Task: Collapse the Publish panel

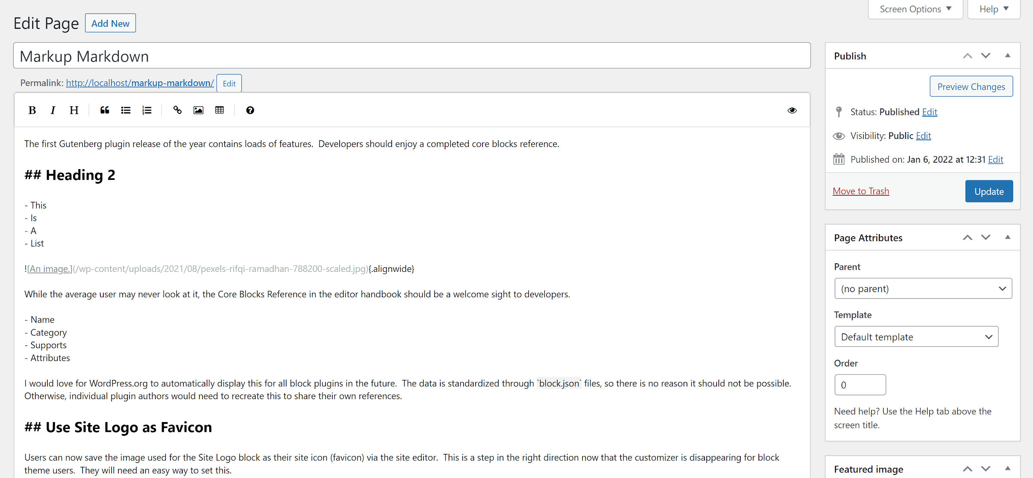Action: pos(1008,55)
